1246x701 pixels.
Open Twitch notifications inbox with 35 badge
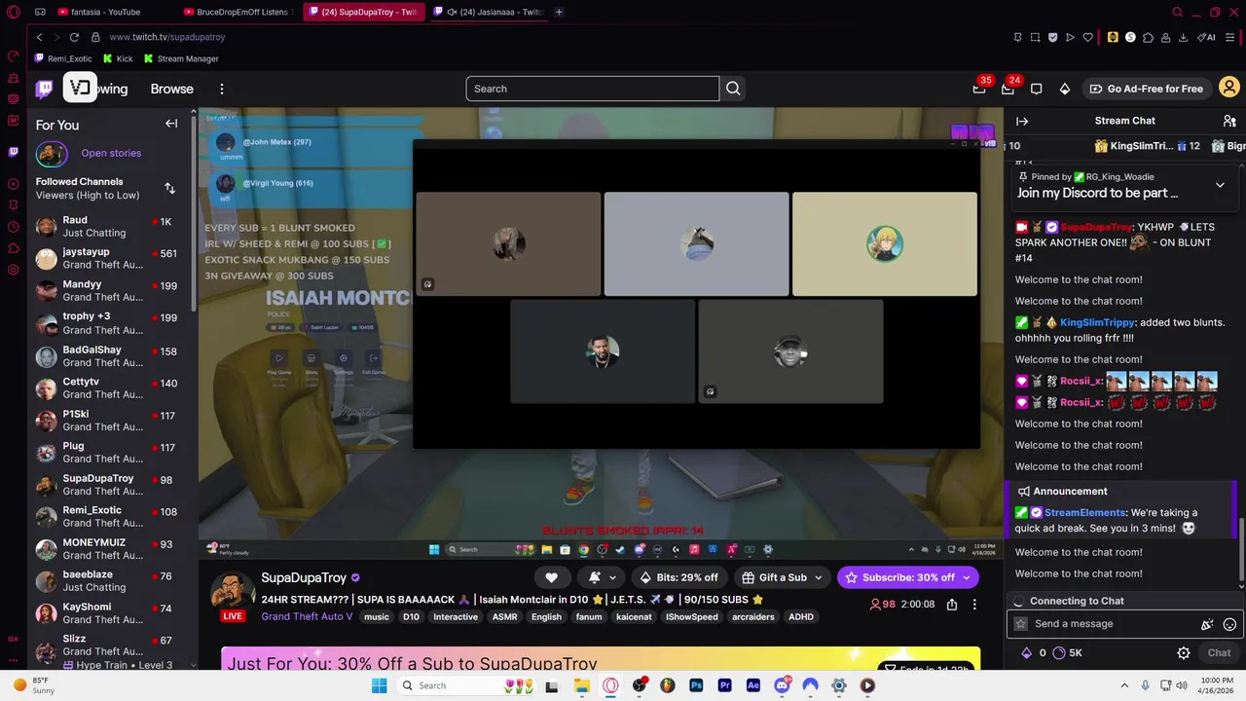979,89
